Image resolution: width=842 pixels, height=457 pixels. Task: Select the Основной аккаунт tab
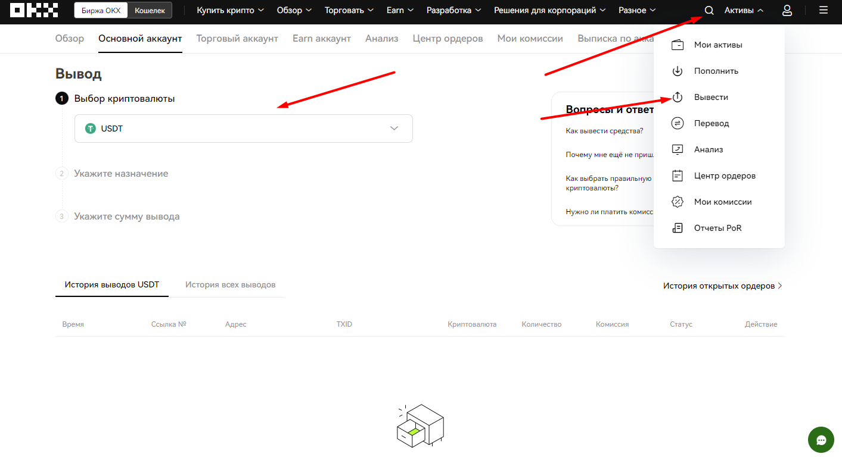click(140, 38)
